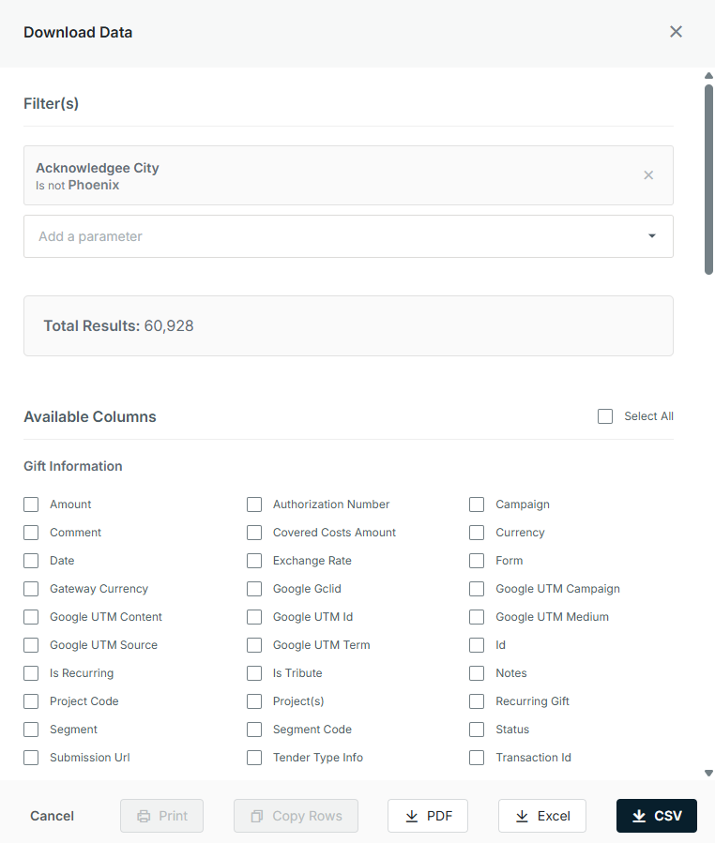Click the scrollbar up arrow
Screen dimensions: 715x843
[x=708, y=76]
